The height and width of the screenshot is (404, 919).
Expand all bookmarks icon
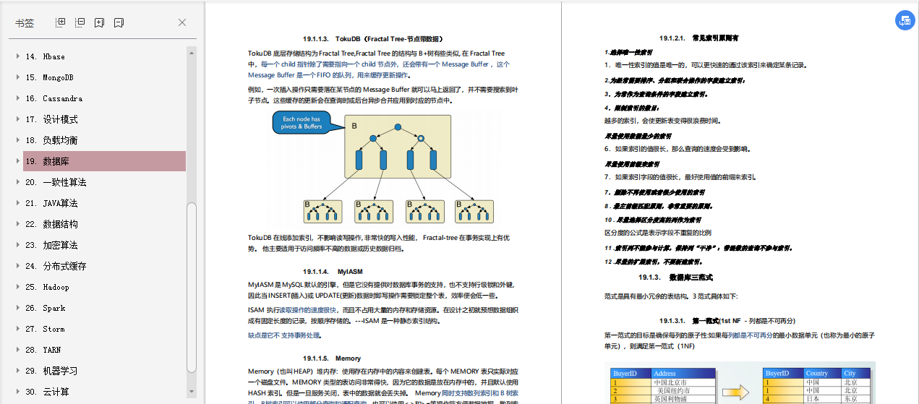click(61, 22)
